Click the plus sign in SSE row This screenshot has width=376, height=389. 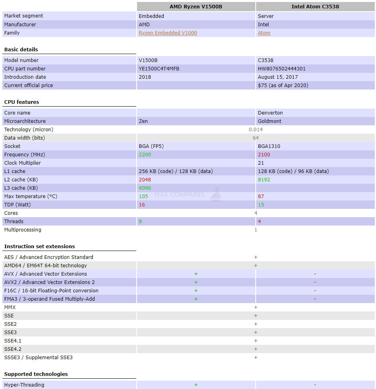[255, 315]
